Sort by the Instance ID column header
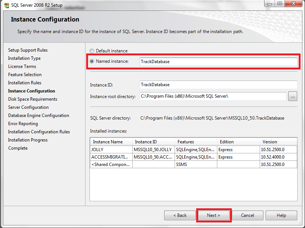305x228 pixels. click(153, 142)
